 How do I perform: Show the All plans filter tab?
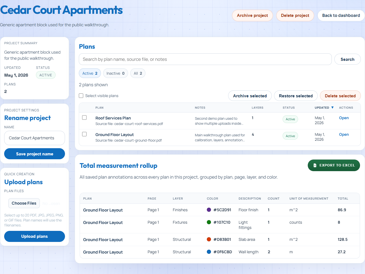point(138,73)
